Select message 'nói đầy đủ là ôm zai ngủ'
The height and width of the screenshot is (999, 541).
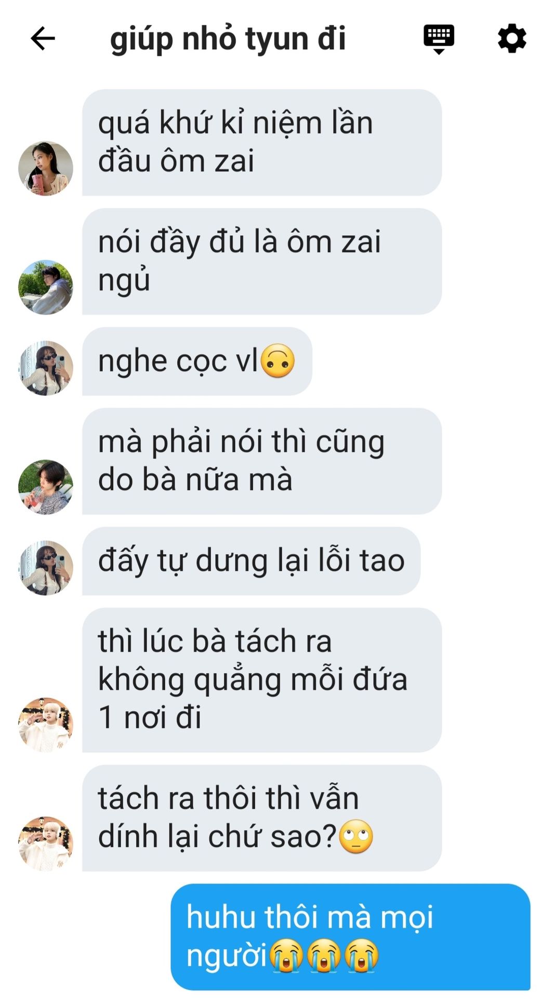coord(262,261)
